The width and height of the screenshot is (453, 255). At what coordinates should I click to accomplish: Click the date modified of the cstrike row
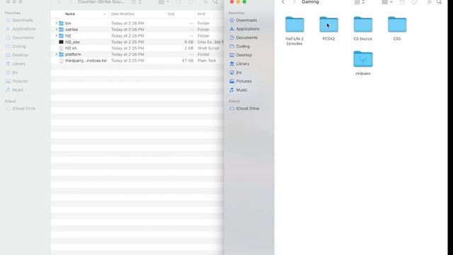(127, 30)
